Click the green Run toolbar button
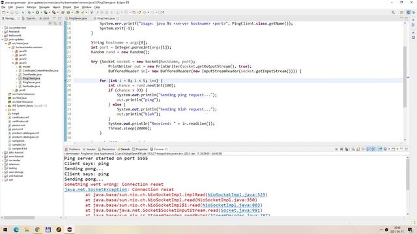The image size is (417, 234). pyautogui.click(x=38, y=12)
